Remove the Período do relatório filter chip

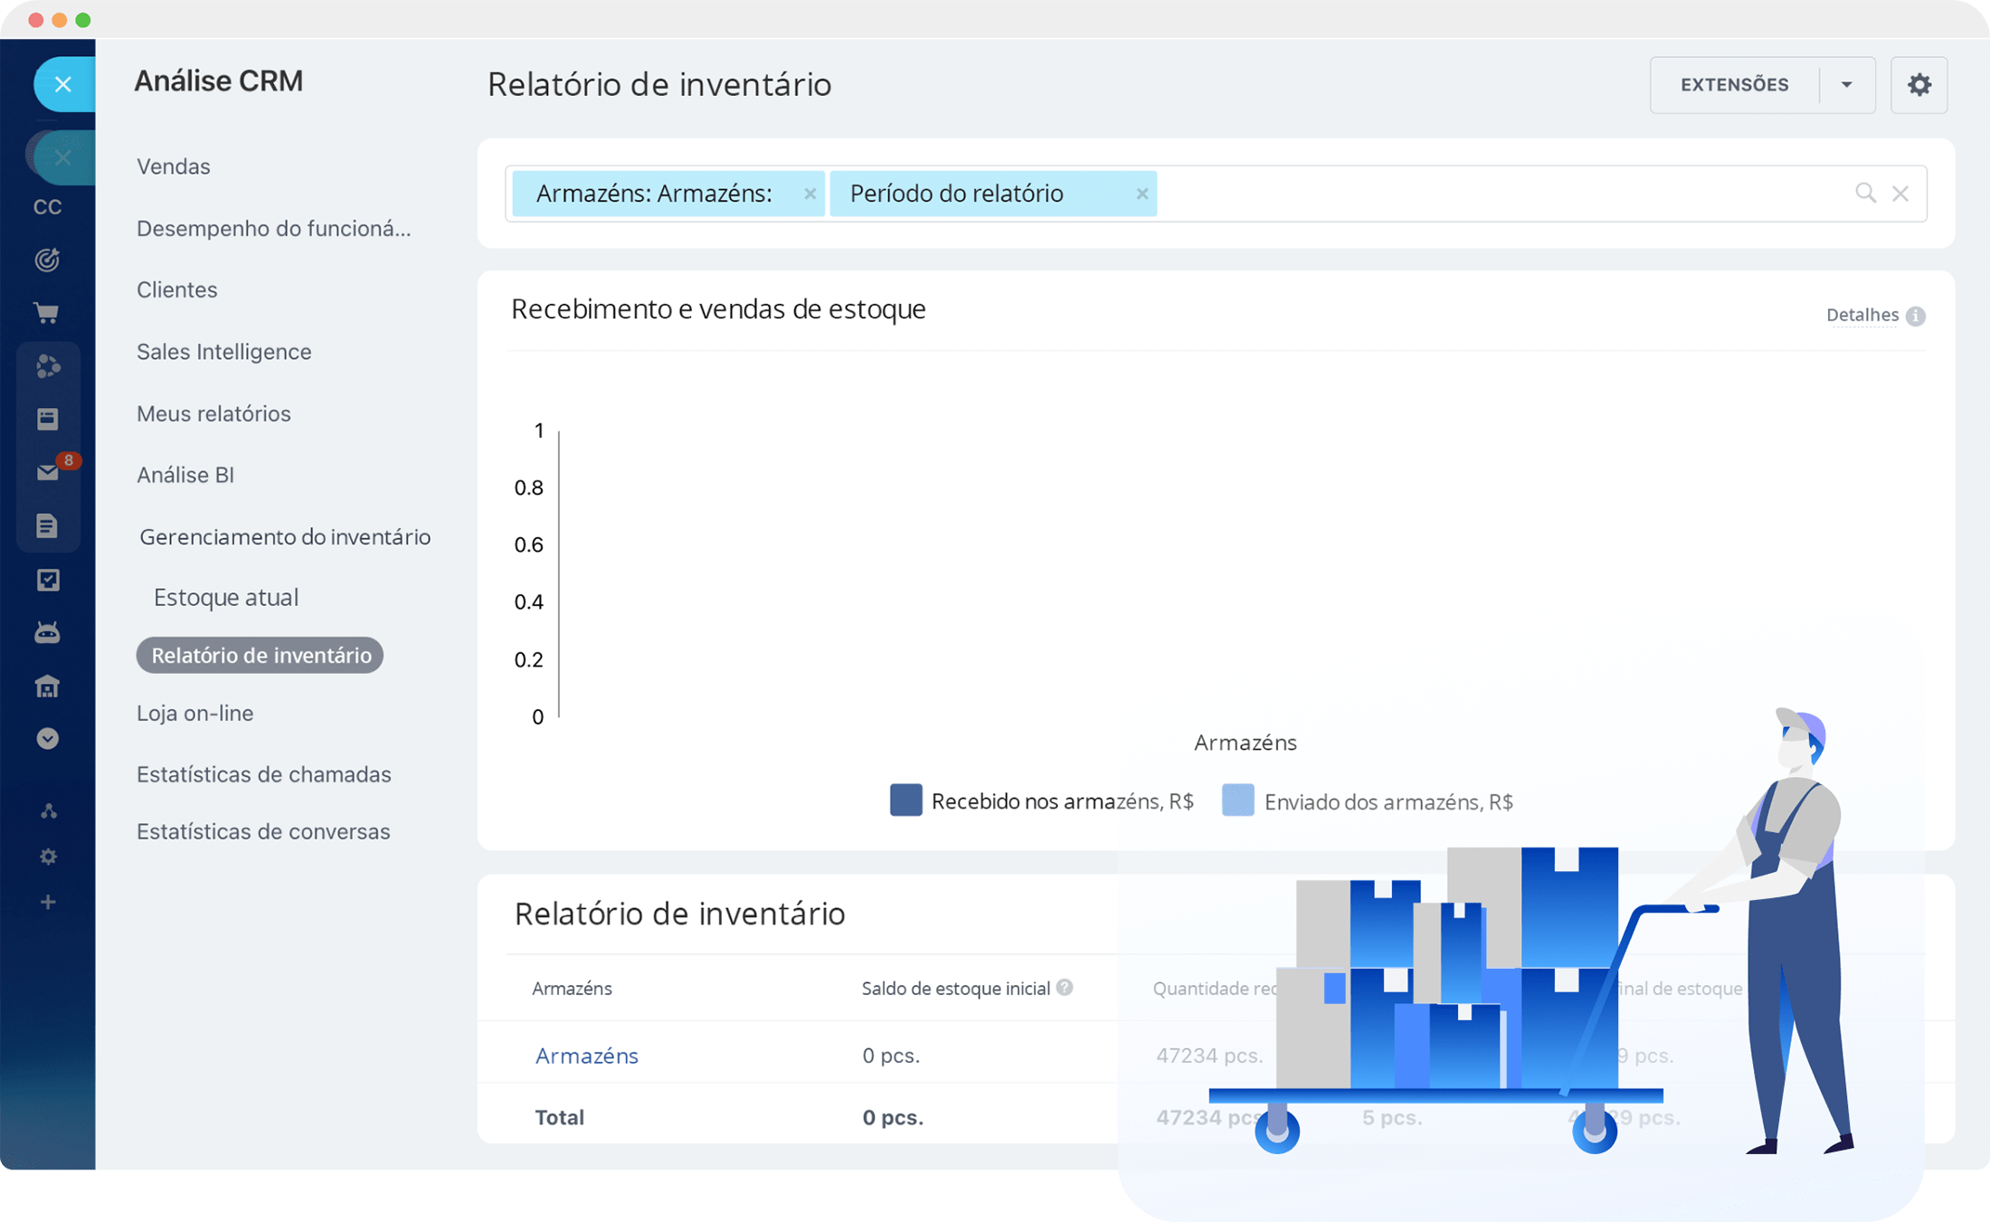click(1142, 194)
